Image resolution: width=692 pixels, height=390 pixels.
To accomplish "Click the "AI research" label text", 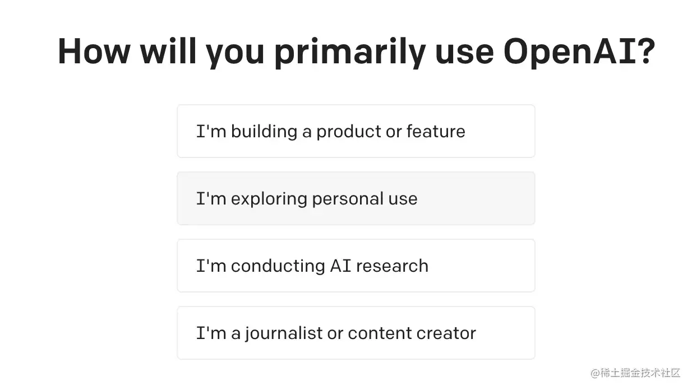I will tap(379, 266).
